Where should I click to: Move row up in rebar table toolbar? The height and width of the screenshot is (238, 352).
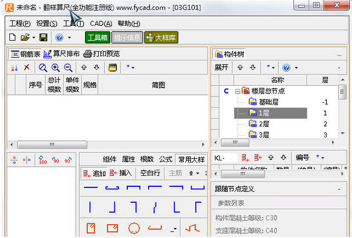[x=84, y=68]
